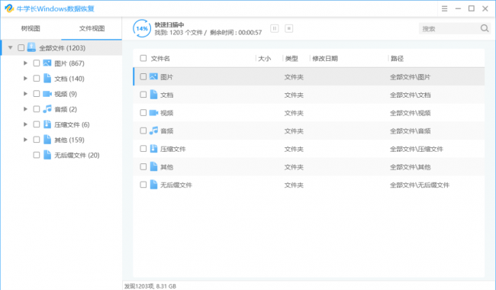Check the 音频 row checkbox in file list

143,130
